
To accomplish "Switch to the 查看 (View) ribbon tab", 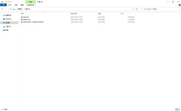I will click(23, 5).
